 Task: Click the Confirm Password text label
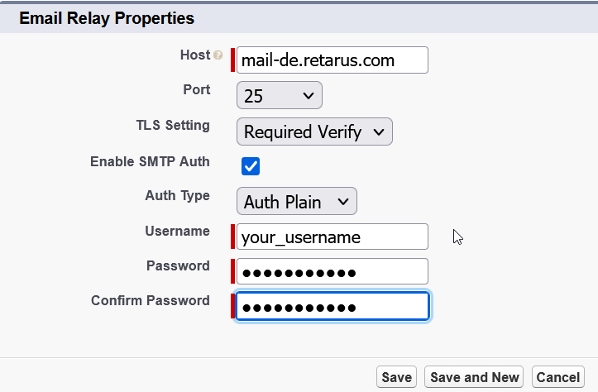[x=150, y=301]
